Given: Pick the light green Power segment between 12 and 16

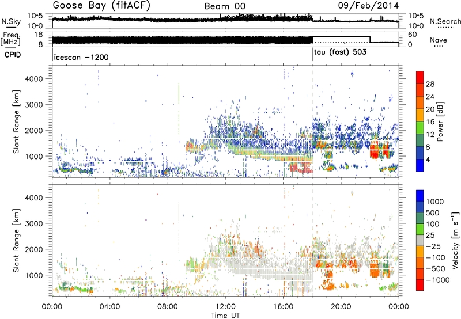Looking at the screenshot, I should click(420, 128).
